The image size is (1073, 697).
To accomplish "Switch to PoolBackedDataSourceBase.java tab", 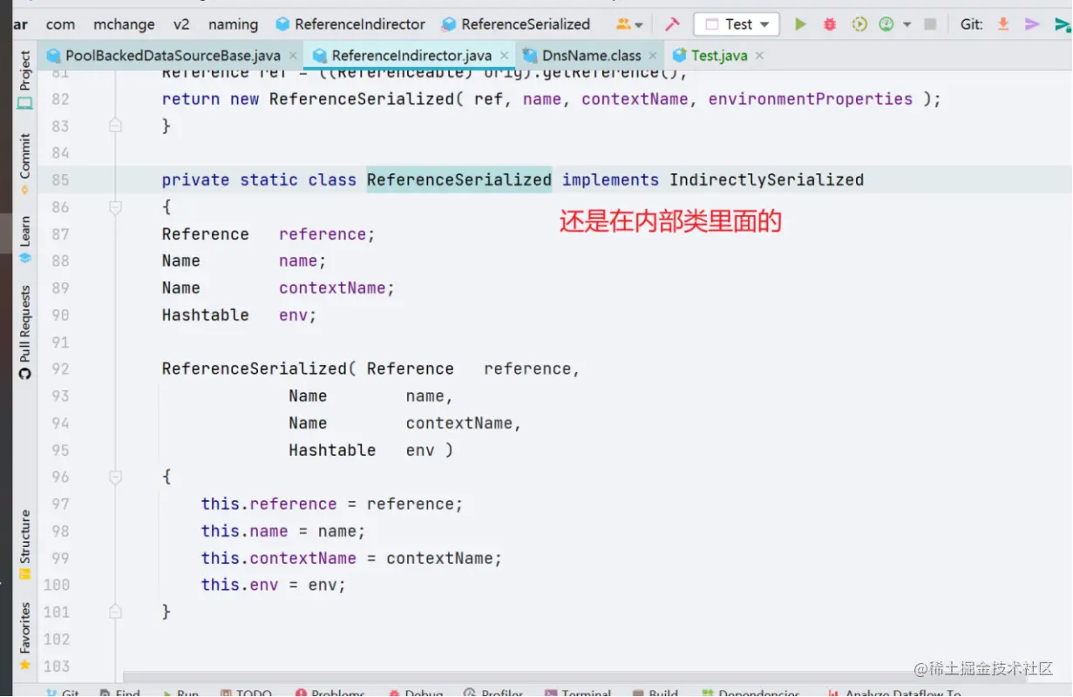I will coord(173,56).
